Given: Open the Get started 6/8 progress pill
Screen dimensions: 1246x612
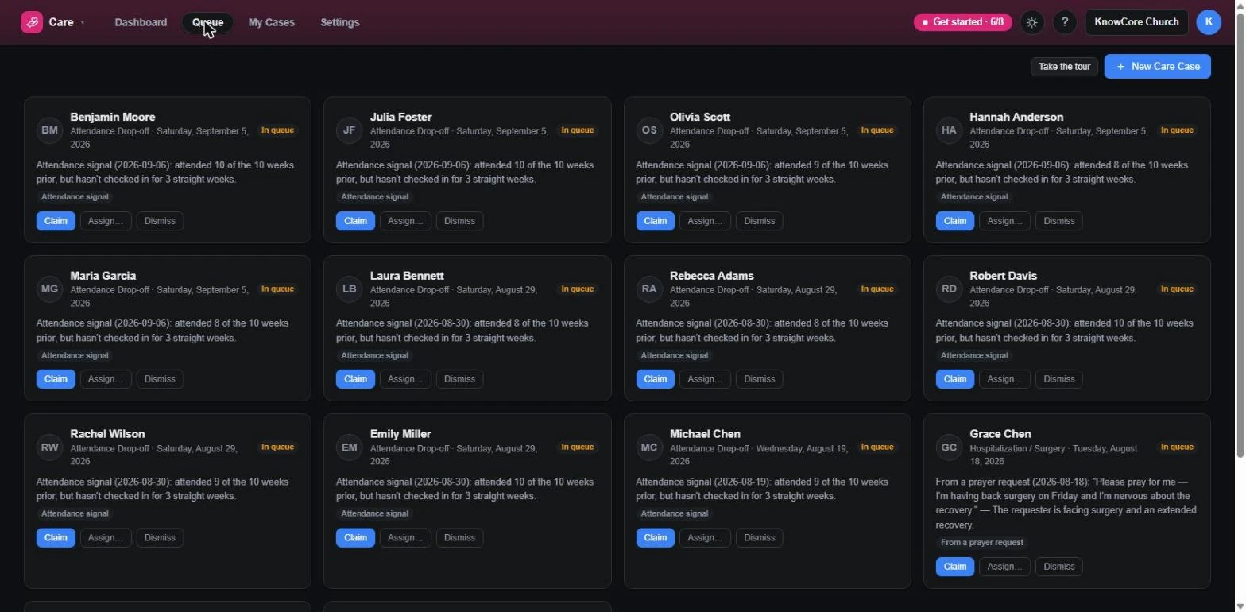Looking at the screenshot, I should (962, 22).
